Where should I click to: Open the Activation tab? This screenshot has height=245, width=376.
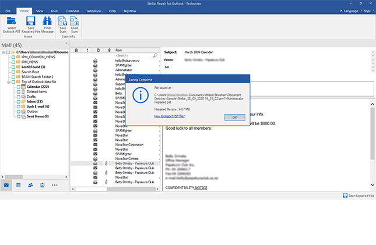(94, 11)
